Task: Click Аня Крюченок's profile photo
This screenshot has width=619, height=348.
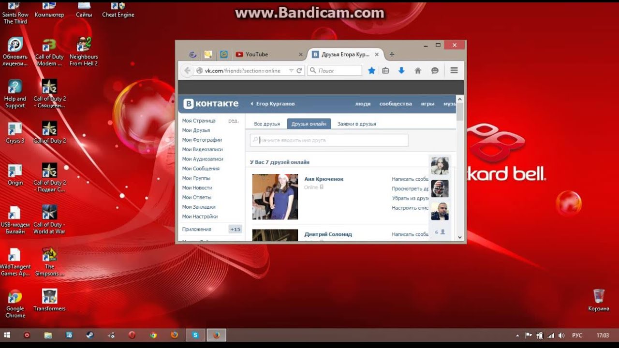Action: (275, 197)
